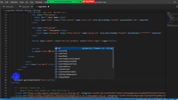The width and height of the screenshot is (178, 100).
Task: Click the screen sharing shield icon
Action: [x=80, y=2]
